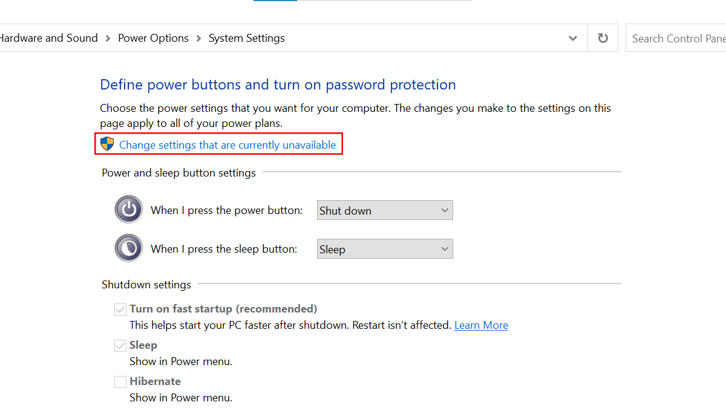Uncheck Turn on fast startup
This screenshot has width=726, height=408.
[120, 309]
